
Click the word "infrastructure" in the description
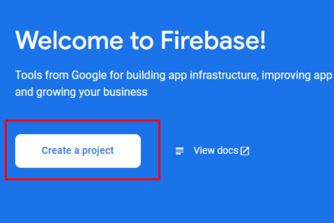click(x=225, y=75)
